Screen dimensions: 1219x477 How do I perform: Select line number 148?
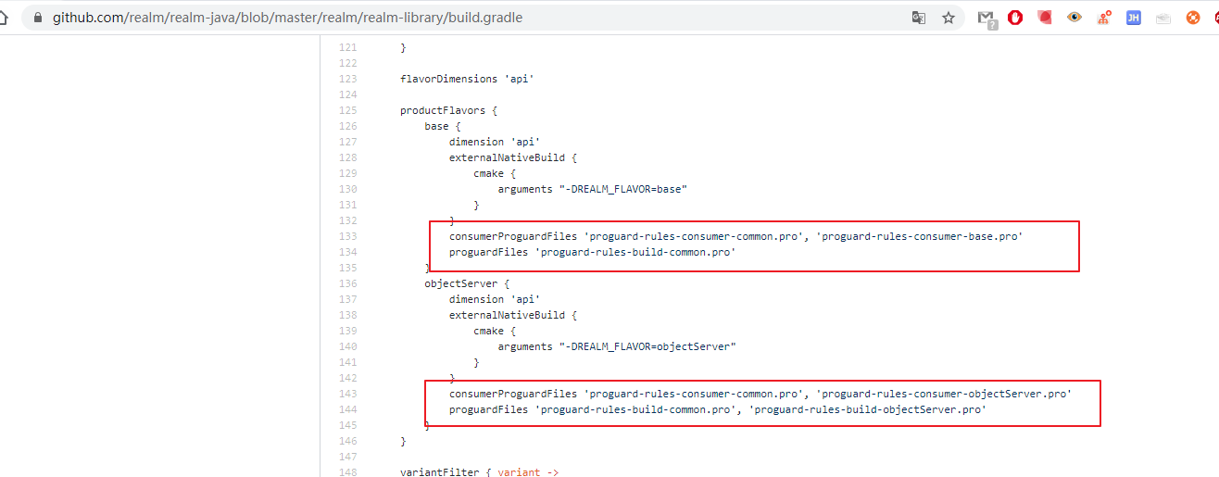[347, 472]
